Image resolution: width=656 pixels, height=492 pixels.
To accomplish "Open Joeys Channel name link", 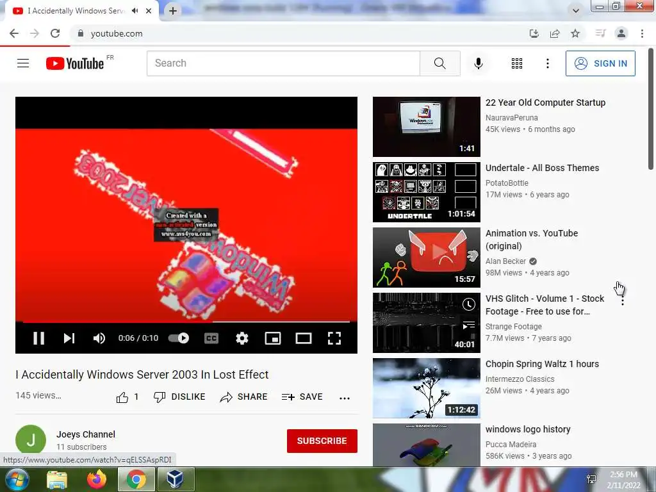I will click(86, 434).
